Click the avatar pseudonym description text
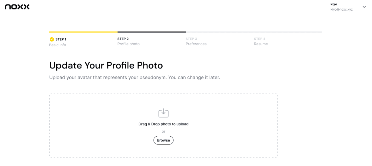372x166 pixels. (135, 78)
